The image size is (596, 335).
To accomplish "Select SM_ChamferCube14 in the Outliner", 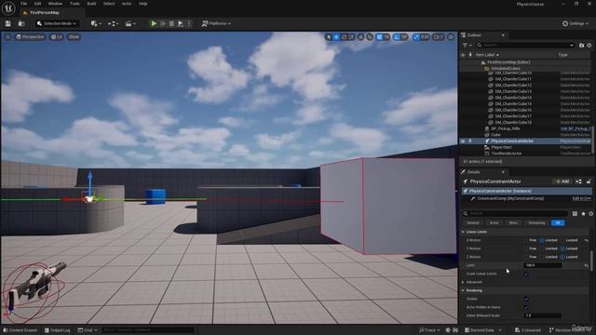I will pyautogui.click(x=513, y=98).
